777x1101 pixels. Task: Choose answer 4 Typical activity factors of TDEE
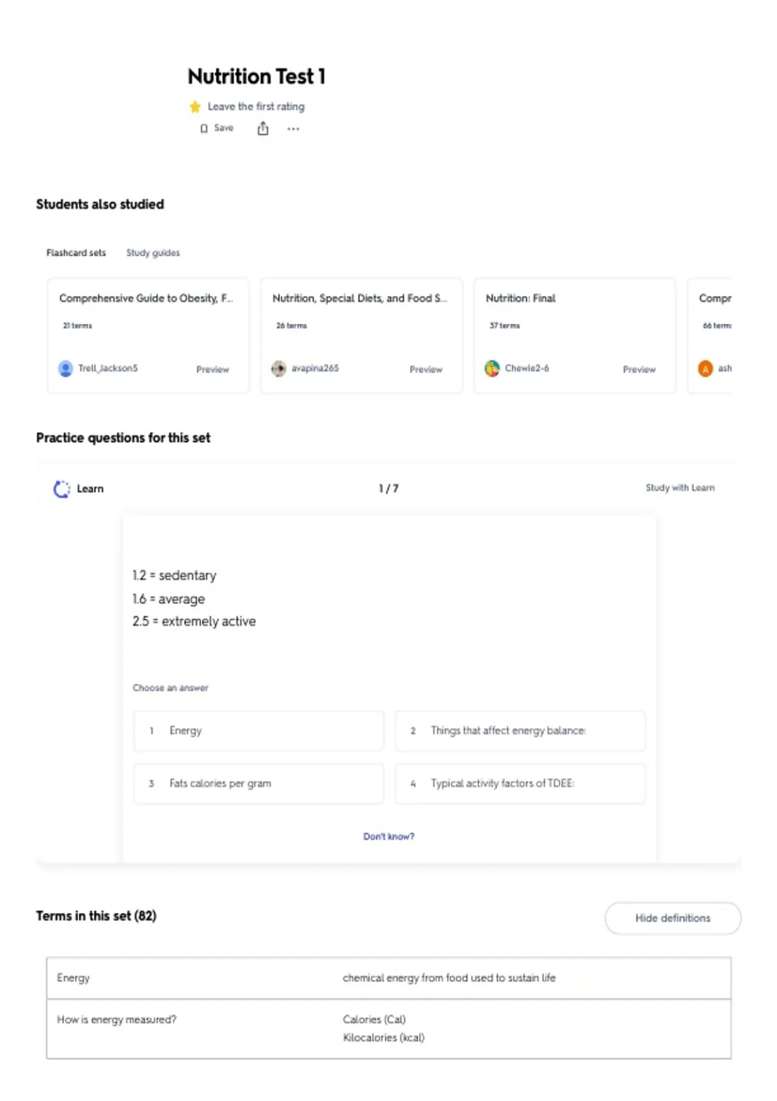(520, 784)
